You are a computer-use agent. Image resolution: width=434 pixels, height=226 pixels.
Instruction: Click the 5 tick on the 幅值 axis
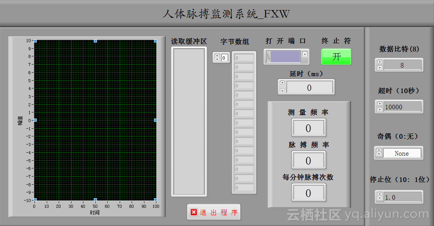click(29, 81)
